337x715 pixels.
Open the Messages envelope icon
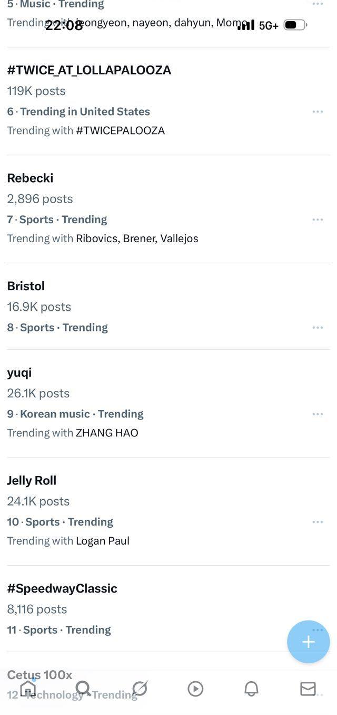[308, 689]
